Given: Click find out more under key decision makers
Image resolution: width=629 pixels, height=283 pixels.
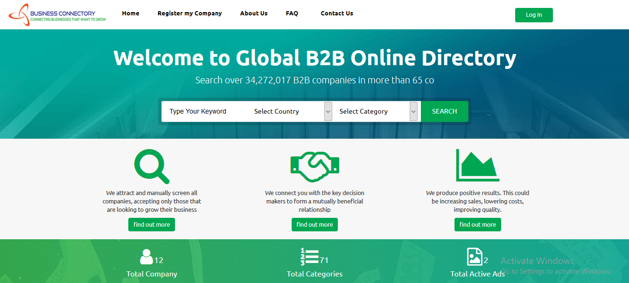Looking at the screenshot, I should tap(314, 224).
